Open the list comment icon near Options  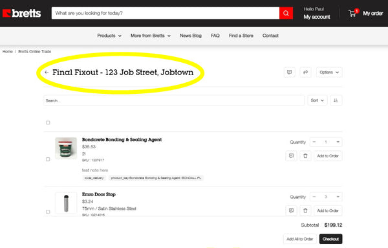[x=289, y=73]
